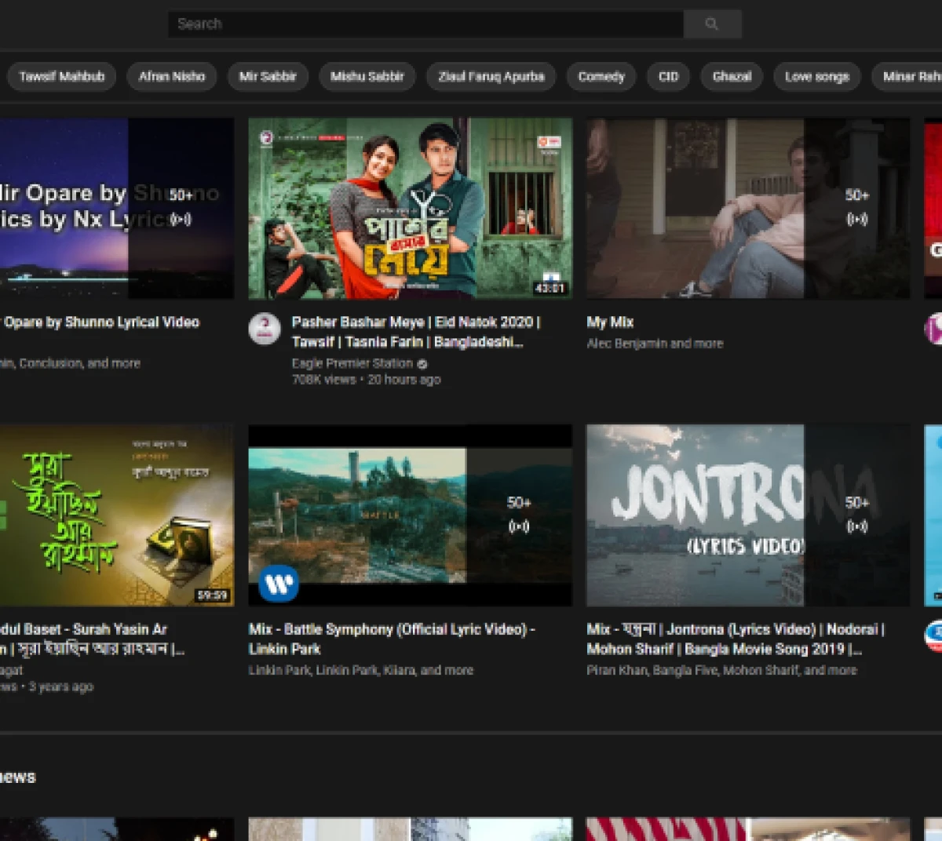Click the Warner Music logo on thumbnail
The image size is (942, 841).
click(x=279, y=584)
